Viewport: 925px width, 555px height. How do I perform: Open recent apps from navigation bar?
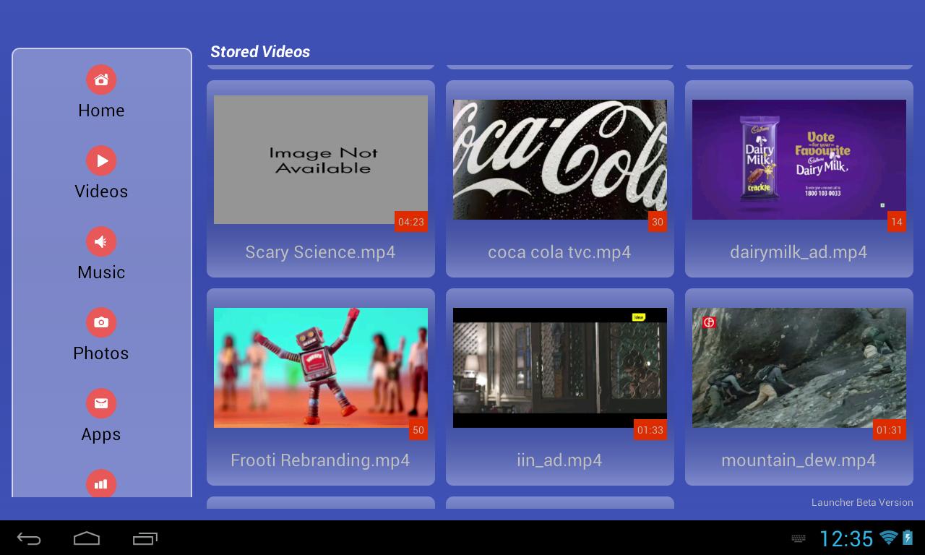click(x=145, y=538)
